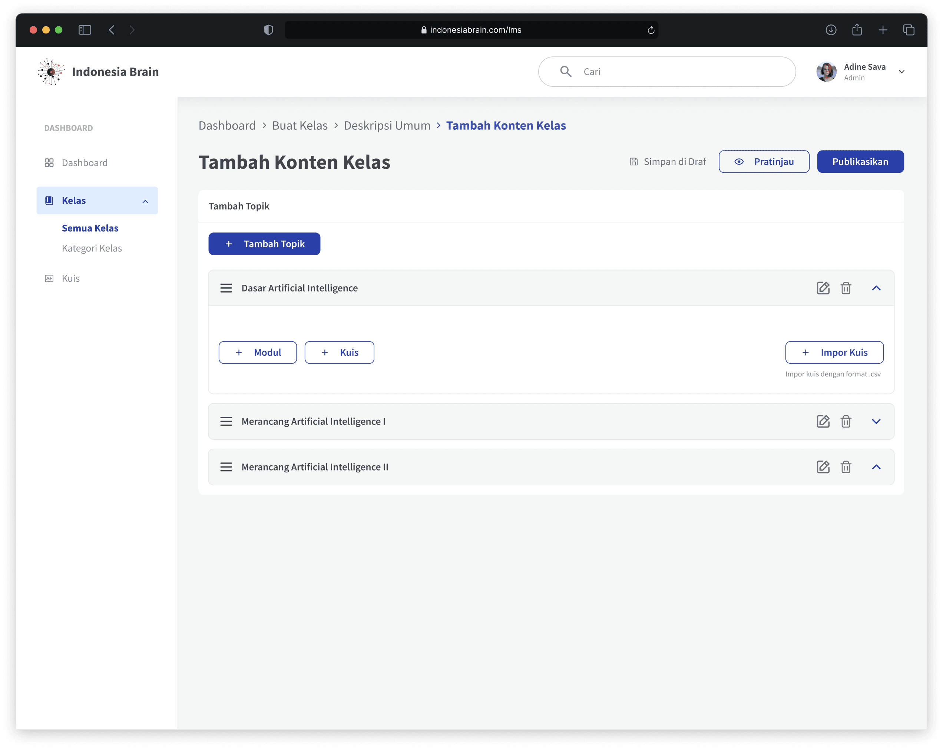943x749 pixels.
Task: Collapse the Kelas sidebar menu
Action: pos(145,201)
